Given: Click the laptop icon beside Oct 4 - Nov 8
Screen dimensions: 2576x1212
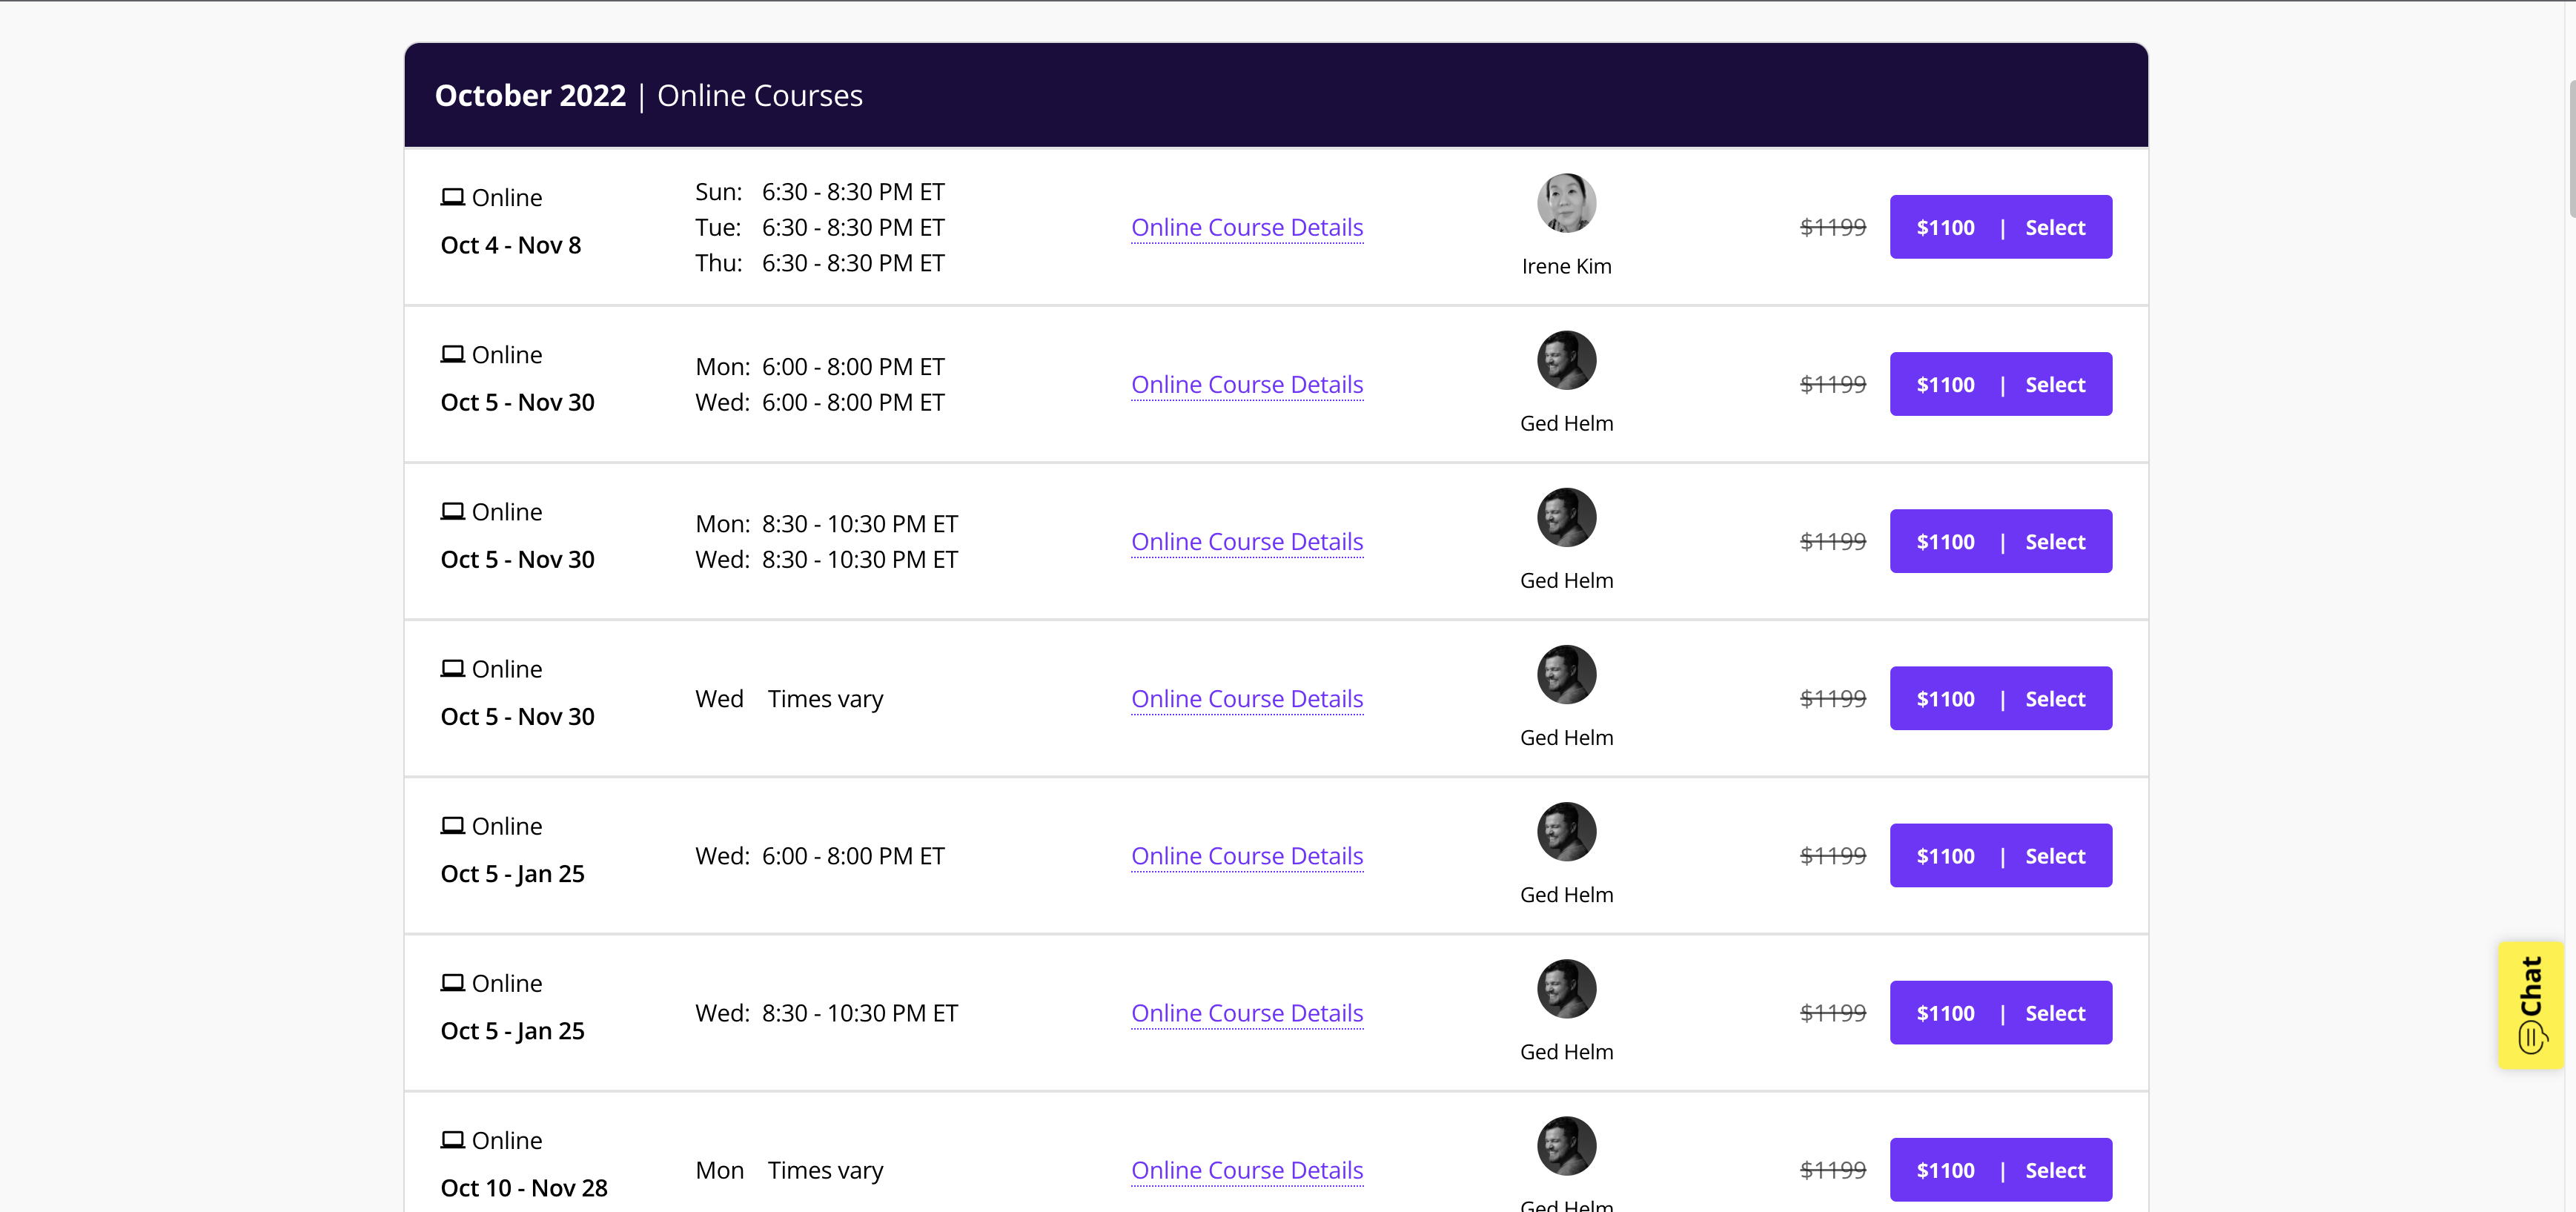Looking at the screenshot, I should point(452,197).
